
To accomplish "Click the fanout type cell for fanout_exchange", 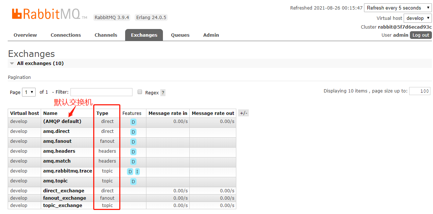I will coord(107,198).
